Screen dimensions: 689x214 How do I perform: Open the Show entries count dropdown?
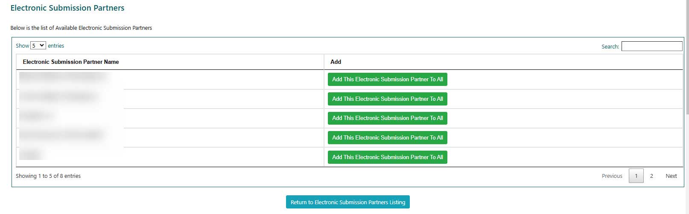[38, 46]
